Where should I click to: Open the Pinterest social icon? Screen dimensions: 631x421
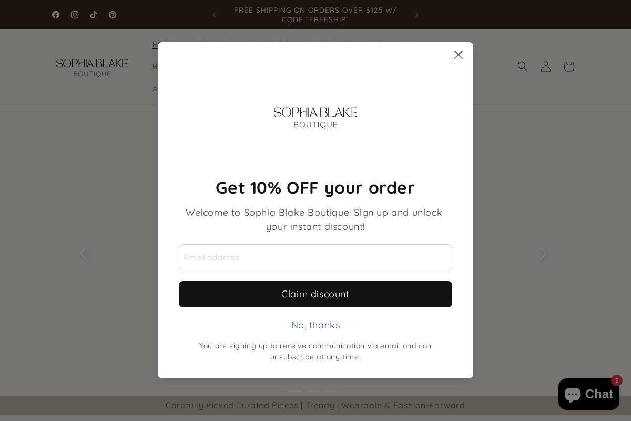tap(113, 15)
